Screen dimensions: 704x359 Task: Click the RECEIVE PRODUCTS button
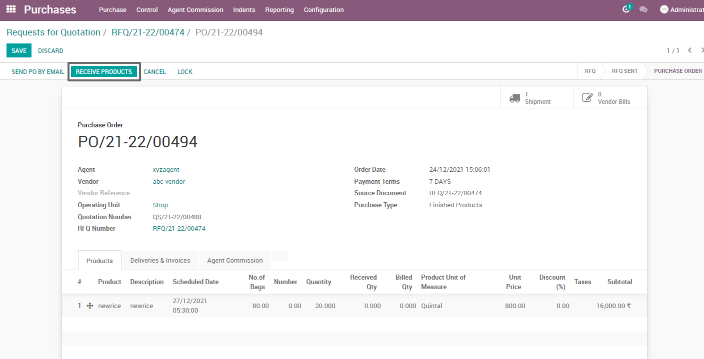coord(104,71)
